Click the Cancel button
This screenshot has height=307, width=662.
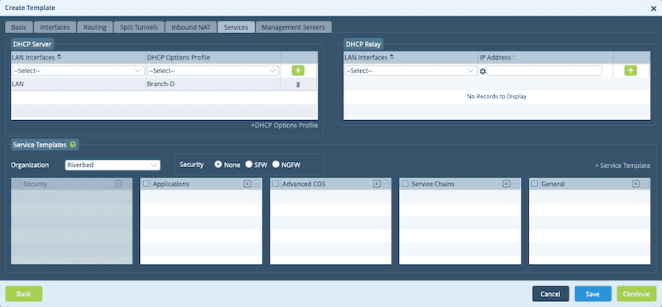550,294
